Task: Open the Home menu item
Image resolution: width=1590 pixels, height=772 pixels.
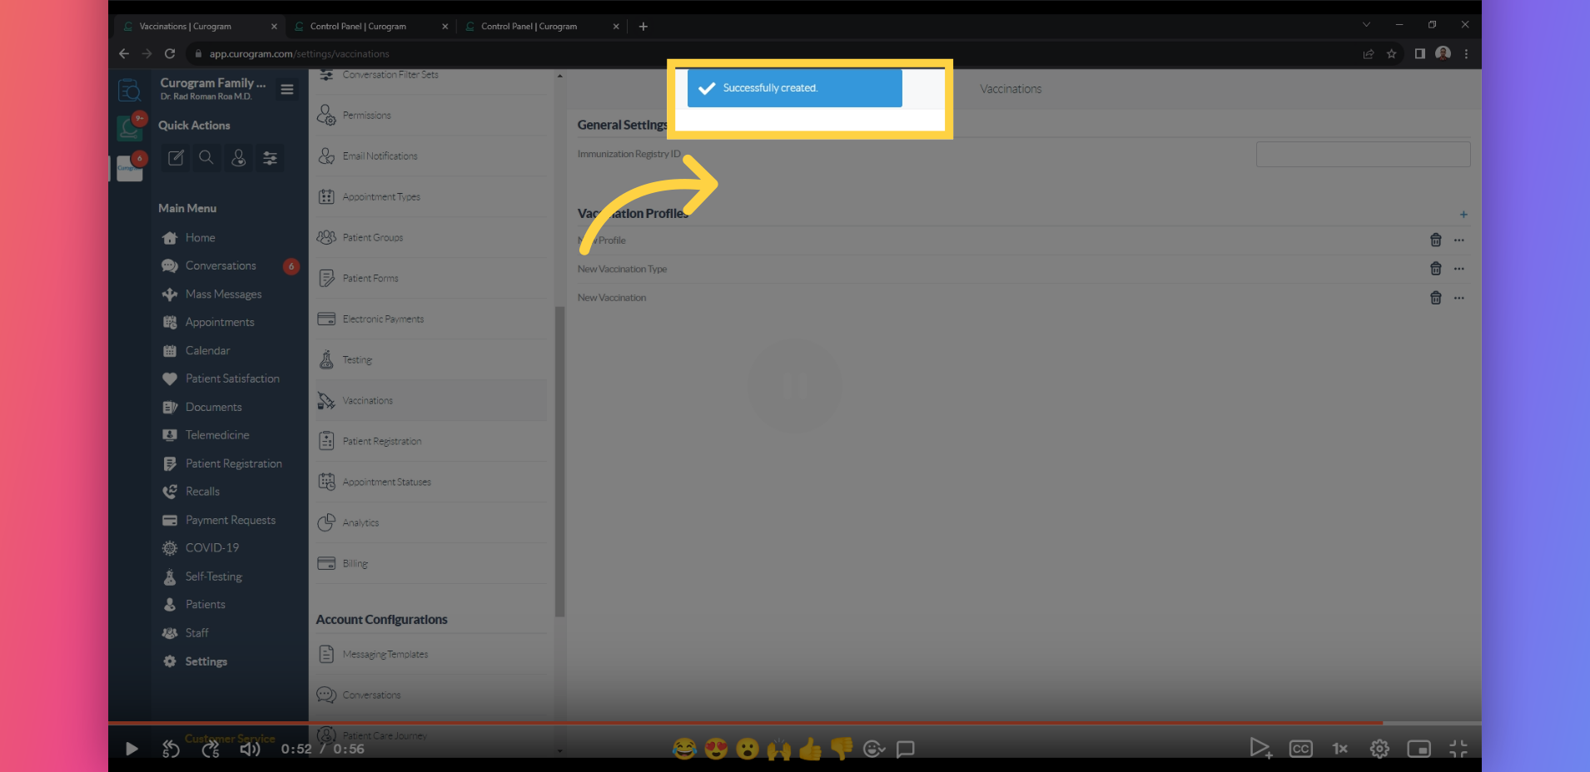Action: 200,238
